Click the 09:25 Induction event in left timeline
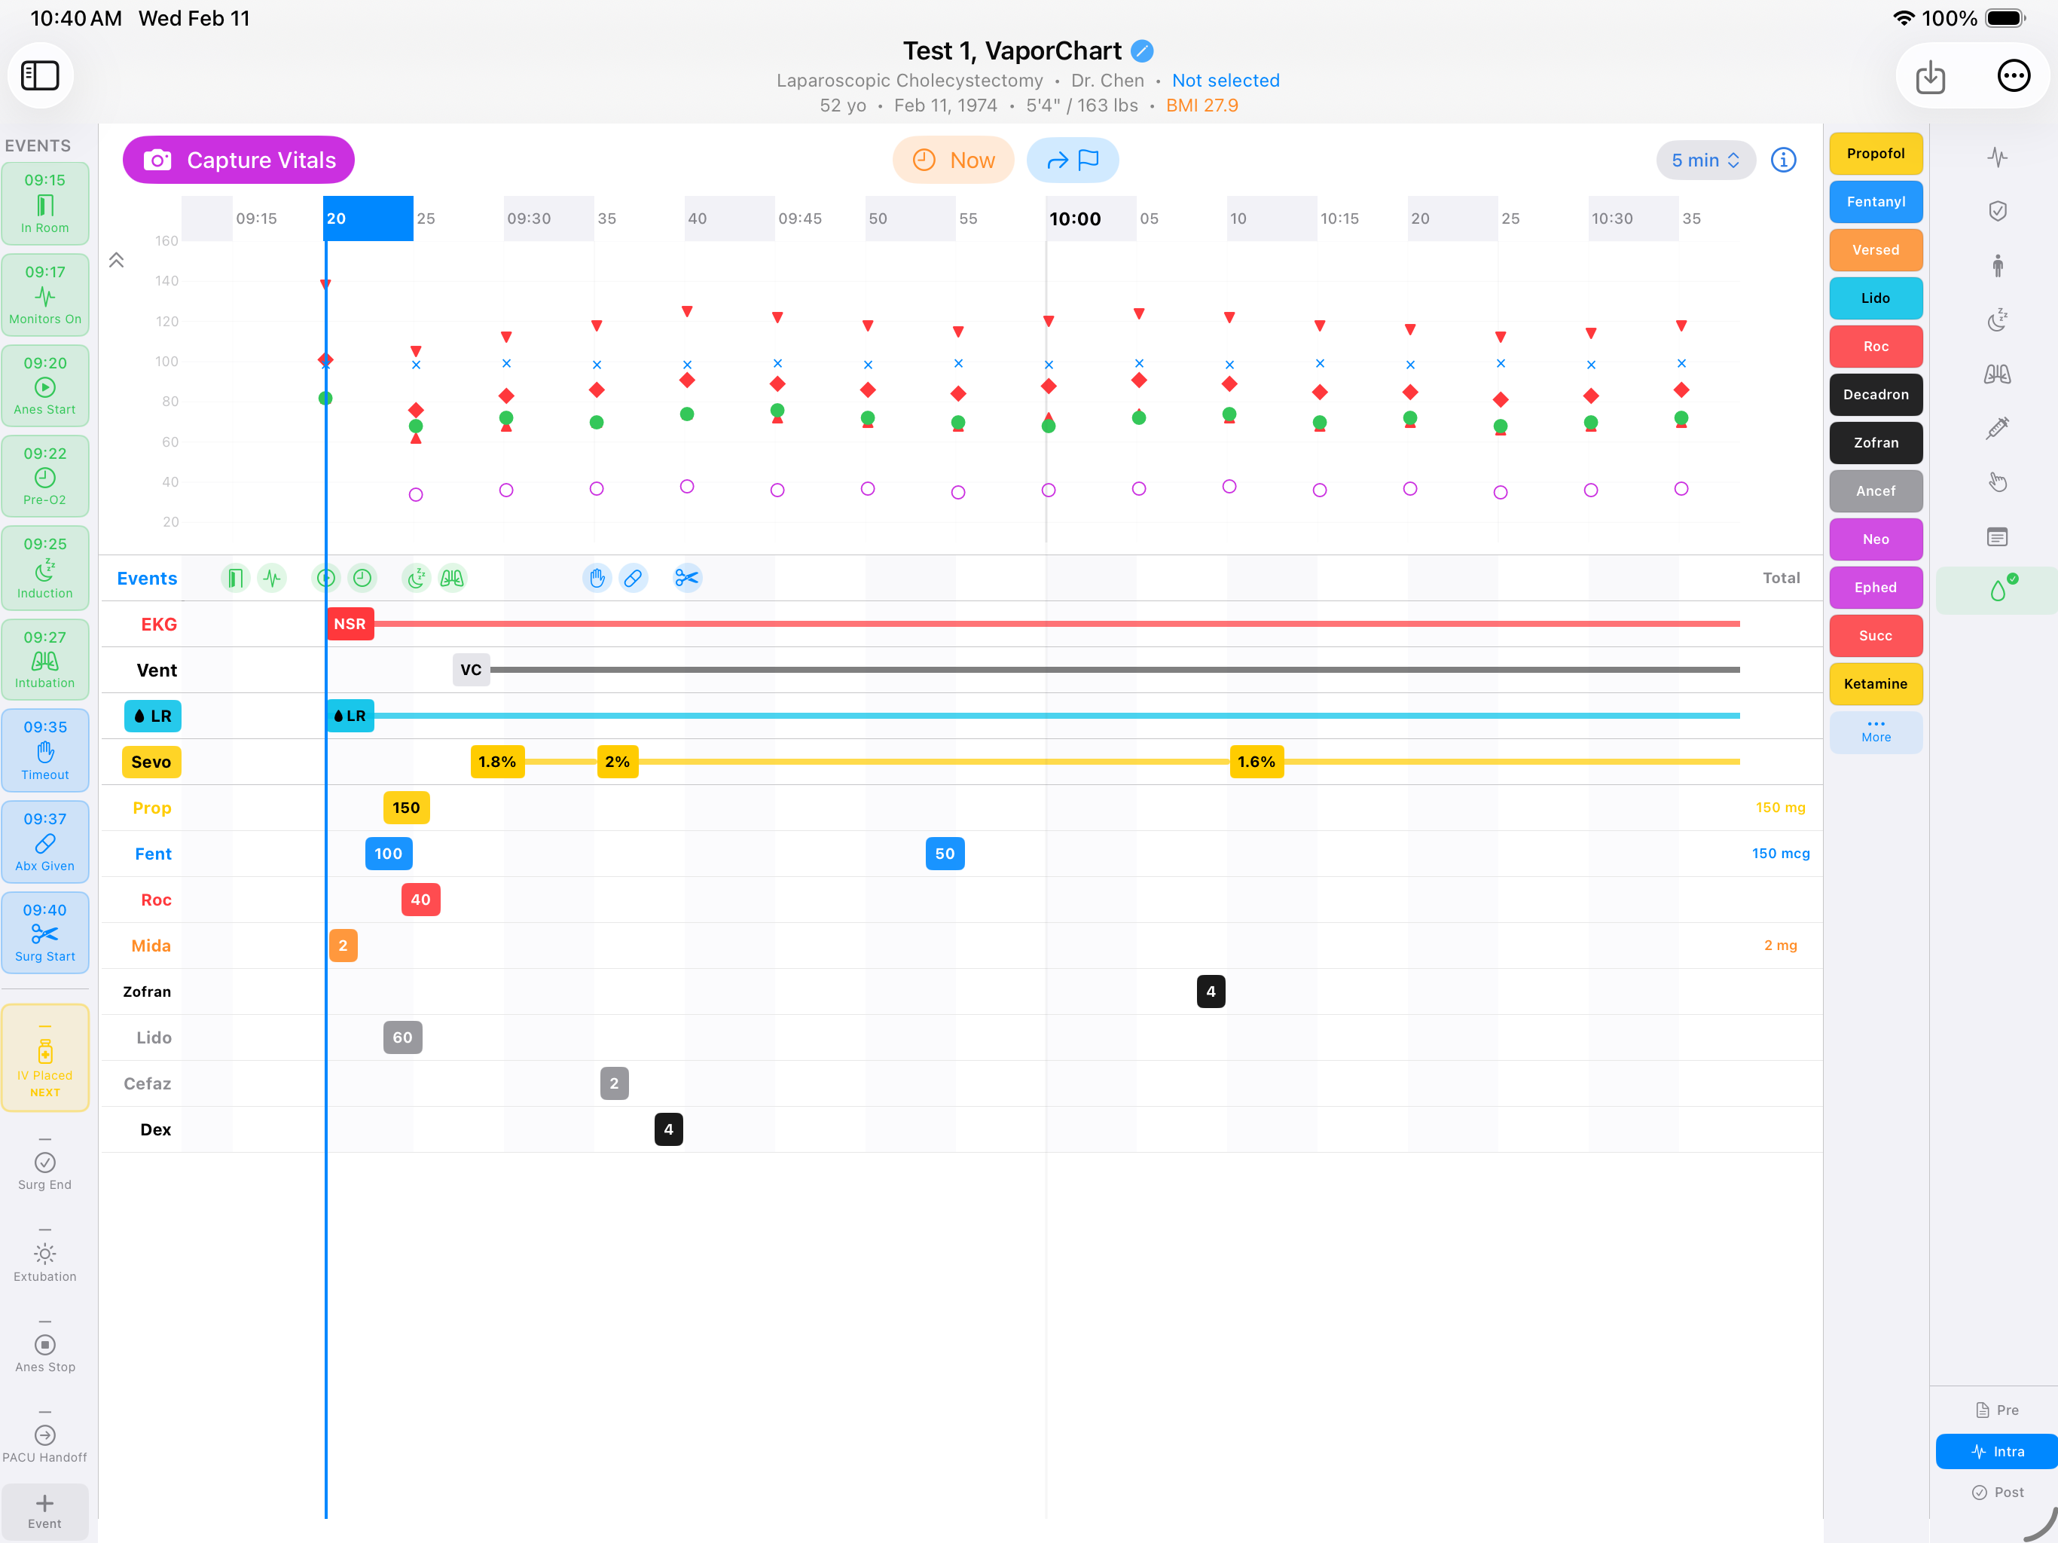 click(x=46, y=567)
